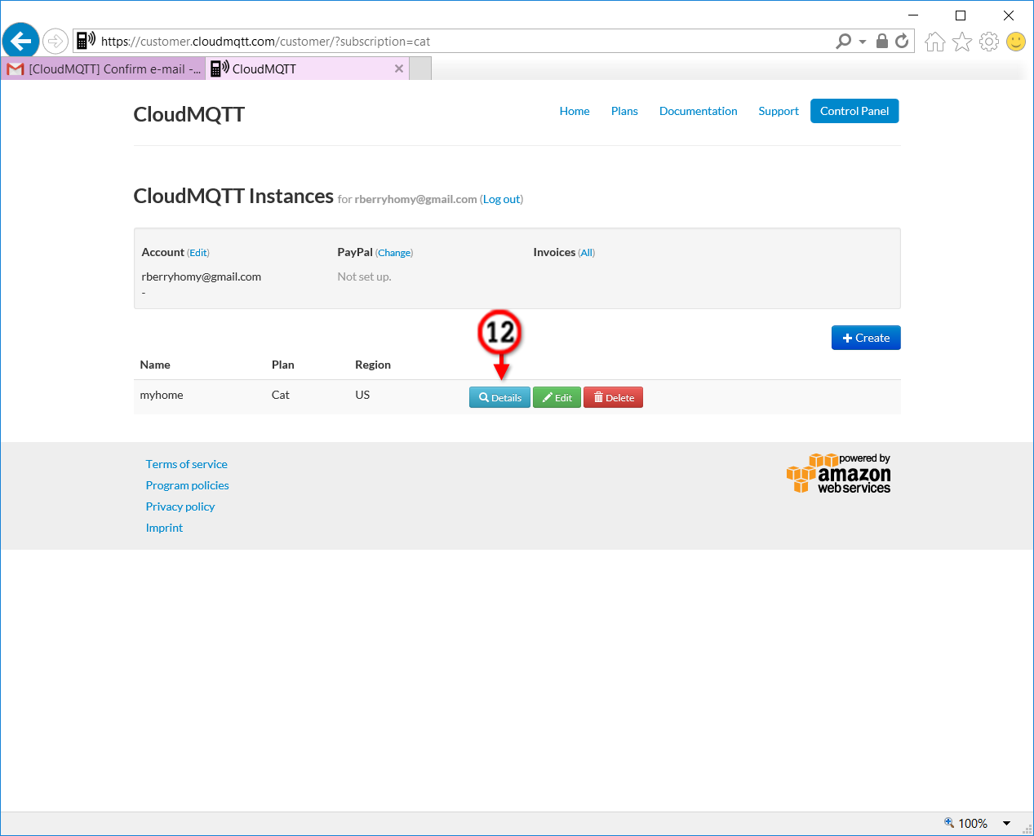Click the rberryhomy@gmail.com account text
This screenshot has height=836, width=1034.
click(x=202, y=276)
